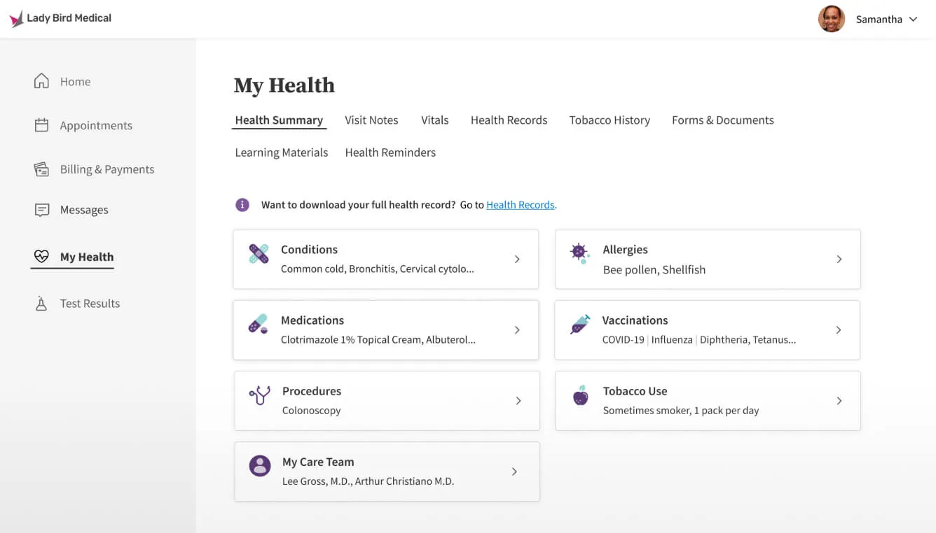Expand the My Care Team card
Viewport: 936px width, 533px height.
point(516,471)
